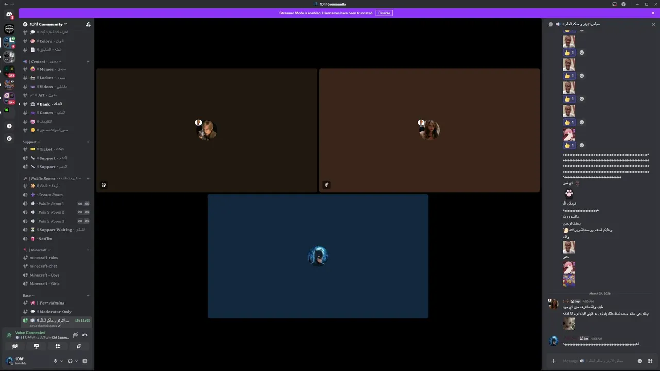This screenshot has height=371, width=660.
Task: Collapse the Base category
Action: 28,295
